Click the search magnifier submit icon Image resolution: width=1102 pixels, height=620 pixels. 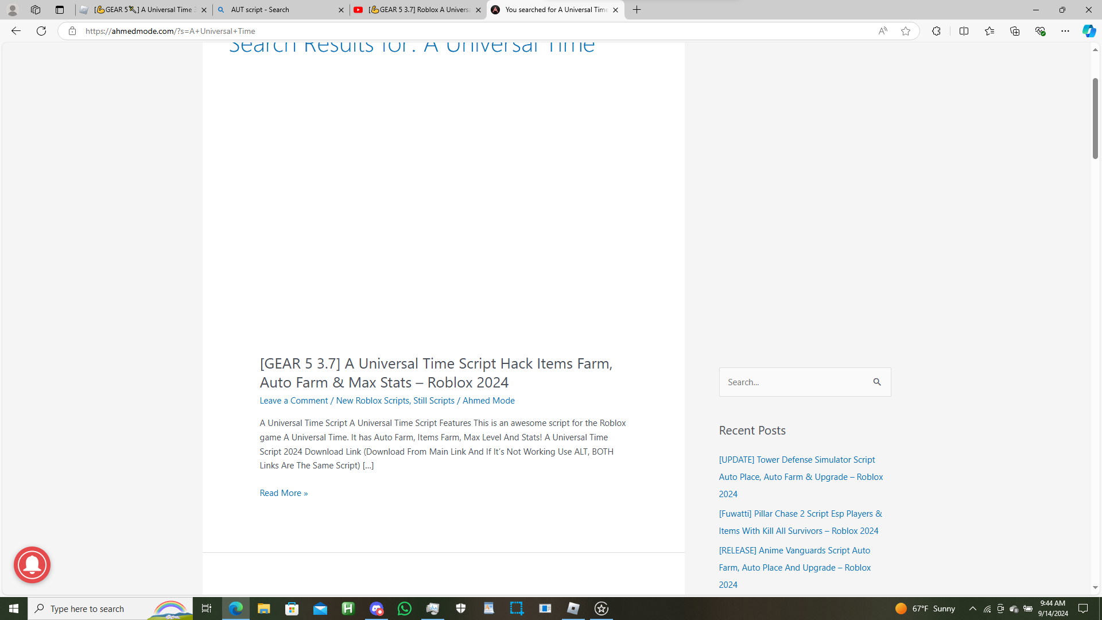877,382
